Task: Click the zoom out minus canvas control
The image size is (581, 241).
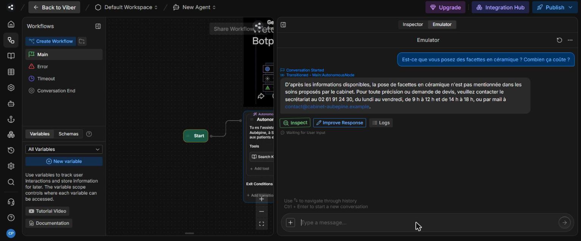Action: click(261, 212)
